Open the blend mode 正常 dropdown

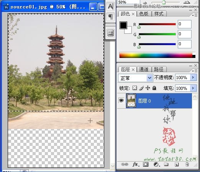tap(135, 78)
